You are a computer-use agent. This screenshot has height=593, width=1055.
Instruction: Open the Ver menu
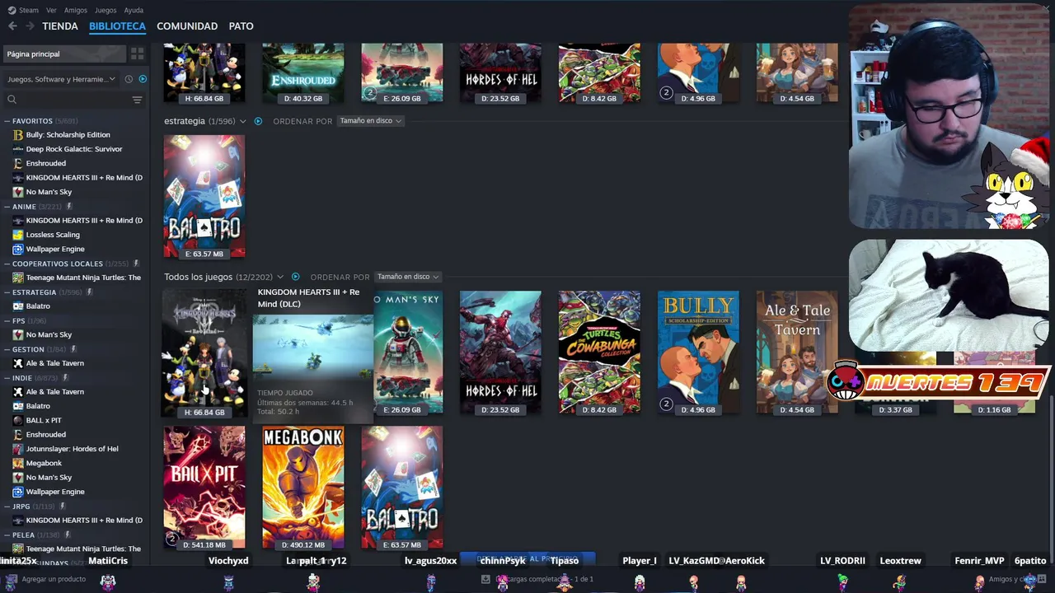[51, 10]
